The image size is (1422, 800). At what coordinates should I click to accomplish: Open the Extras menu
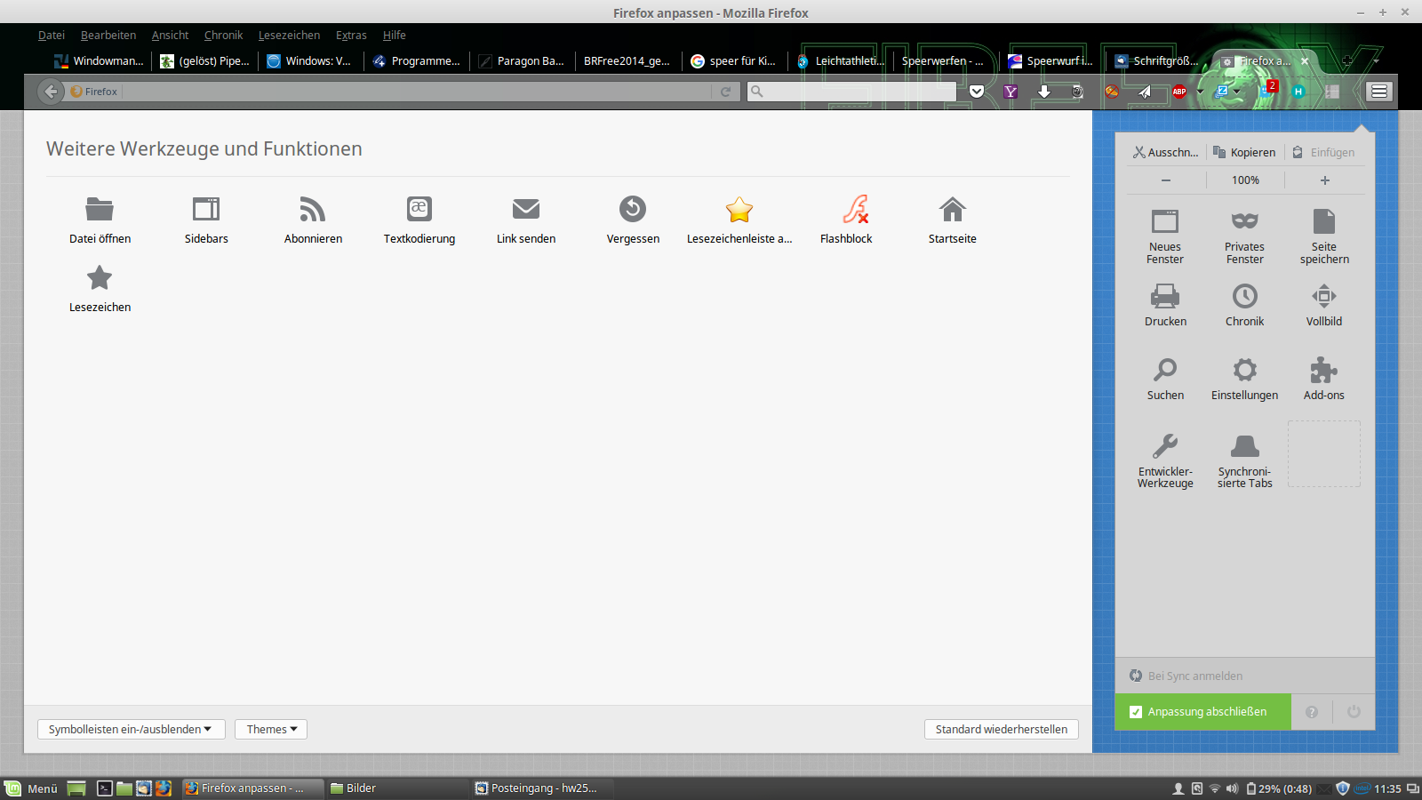[x=351, y=36]
